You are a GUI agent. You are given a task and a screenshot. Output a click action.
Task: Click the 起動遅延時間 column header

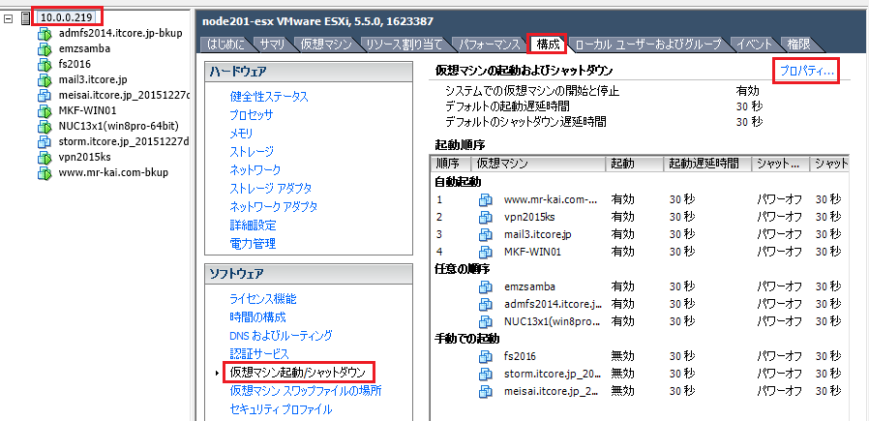(707, 164)
